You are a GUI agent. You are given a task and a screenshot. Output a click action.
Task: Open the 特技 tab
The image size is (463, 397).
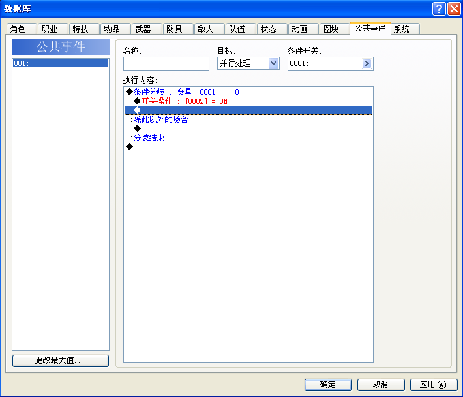click(84, 29)
